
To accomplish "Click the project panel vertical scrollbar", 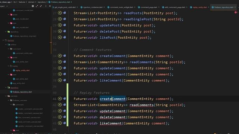I will (51, 40).
